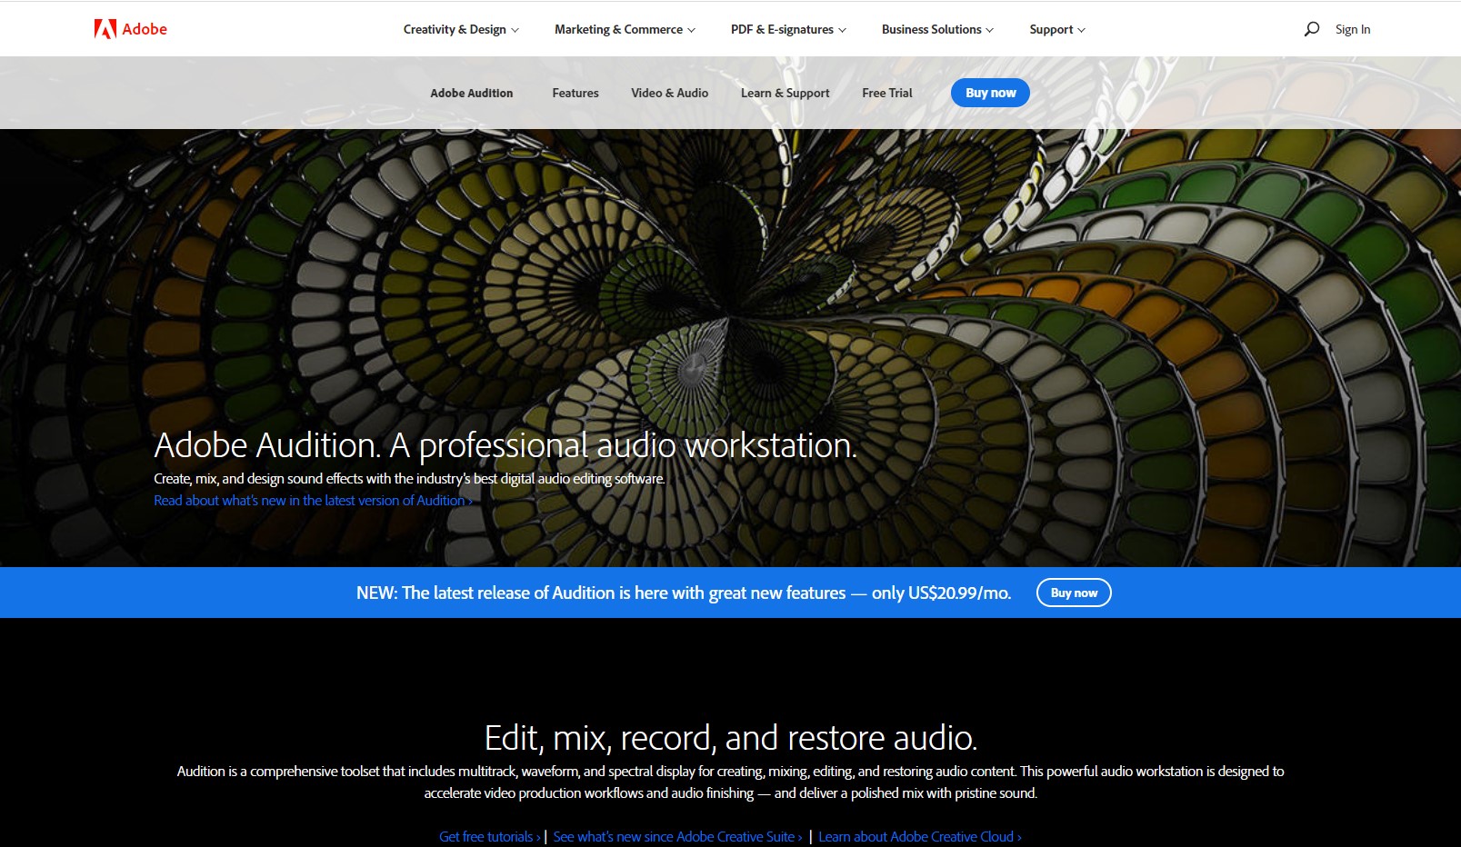Click the Adobe logo icon

(x=105, y=29)
